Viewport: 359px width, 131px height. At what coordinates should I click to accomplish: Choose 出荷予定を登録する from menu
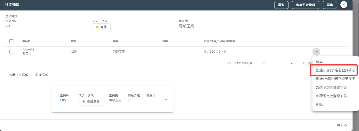coord(336,96)
